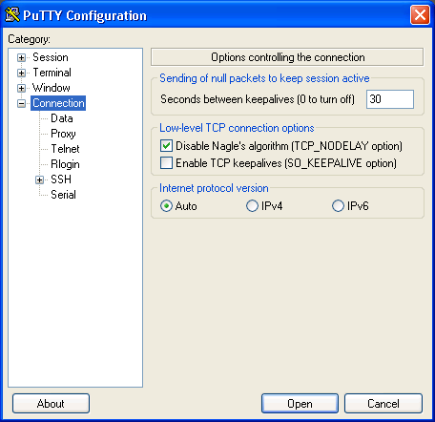Click the seconds between keepalives field
This screenshot has height=422, width=435.
pyautogui.click(x=390, y=99)
